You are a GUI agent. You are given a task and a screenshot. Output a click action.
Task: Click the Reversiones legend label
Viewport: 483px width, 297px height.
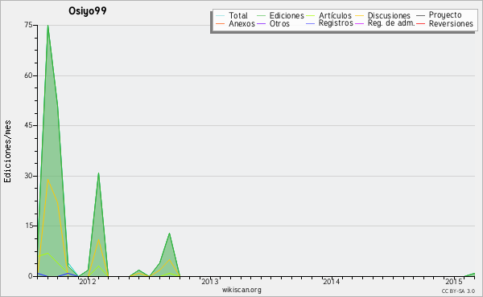[x=451, y=23]
